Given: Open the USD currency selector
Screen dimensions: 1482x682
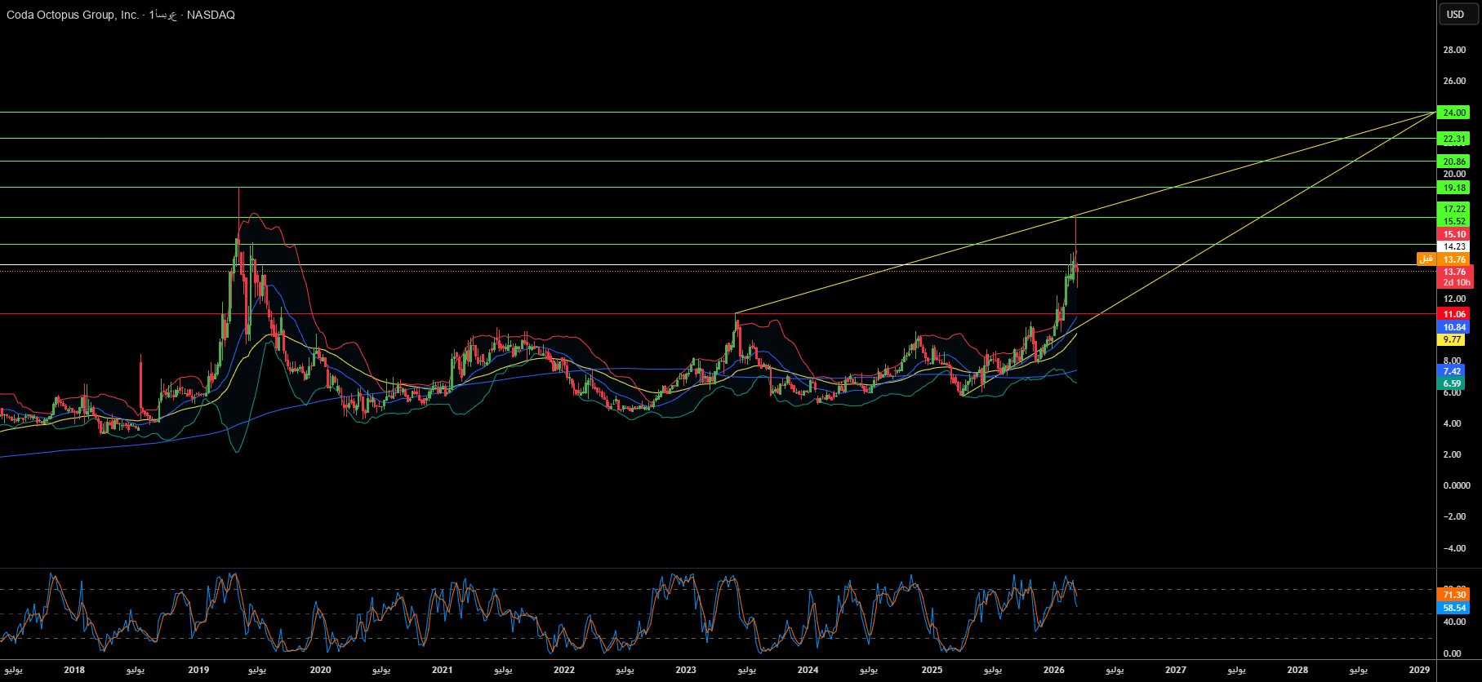Looking at the screenshot, I should [1455, 14].
